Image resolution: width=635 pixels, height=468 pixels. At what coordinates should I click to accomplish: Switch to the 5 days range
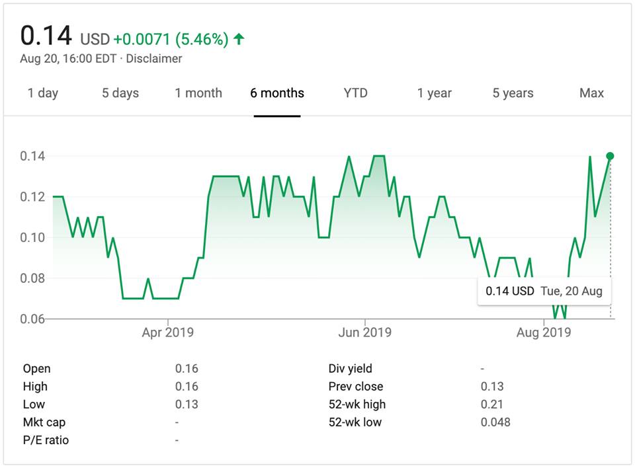pyautogui.click(x=120, y=93)
